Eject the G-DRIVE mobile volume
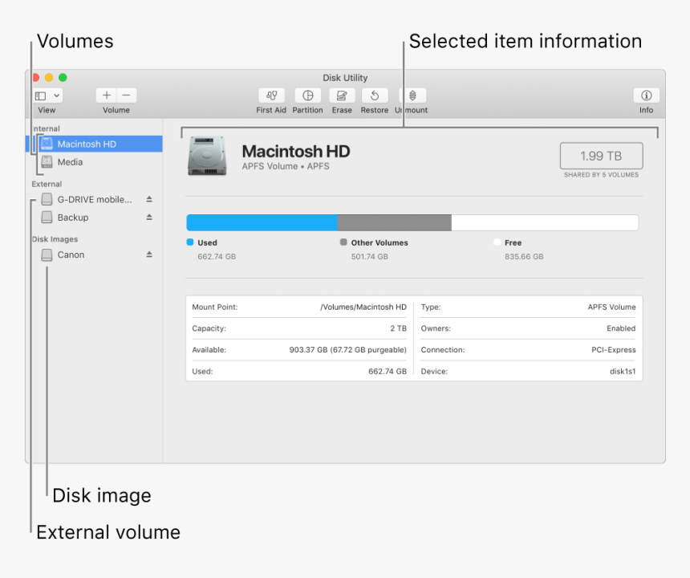 pos(149,199)
